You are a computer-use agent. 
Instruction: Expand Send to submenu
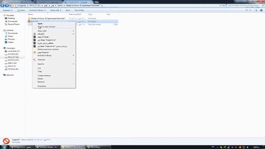click(x=73, y=64)
